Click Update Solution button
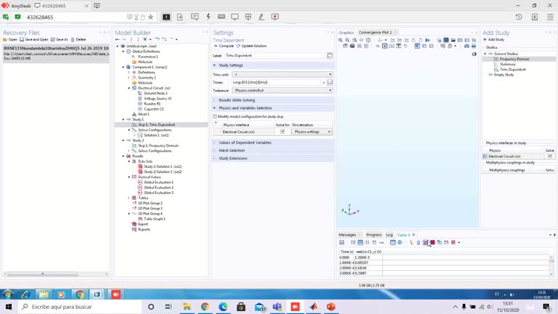The width and height of the screenshot is (558, 314). pyautogui.click(x=251, y=46)
